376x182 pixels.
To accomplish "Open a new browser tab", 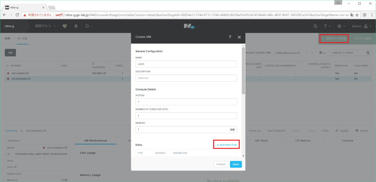I will coord(51,8).
